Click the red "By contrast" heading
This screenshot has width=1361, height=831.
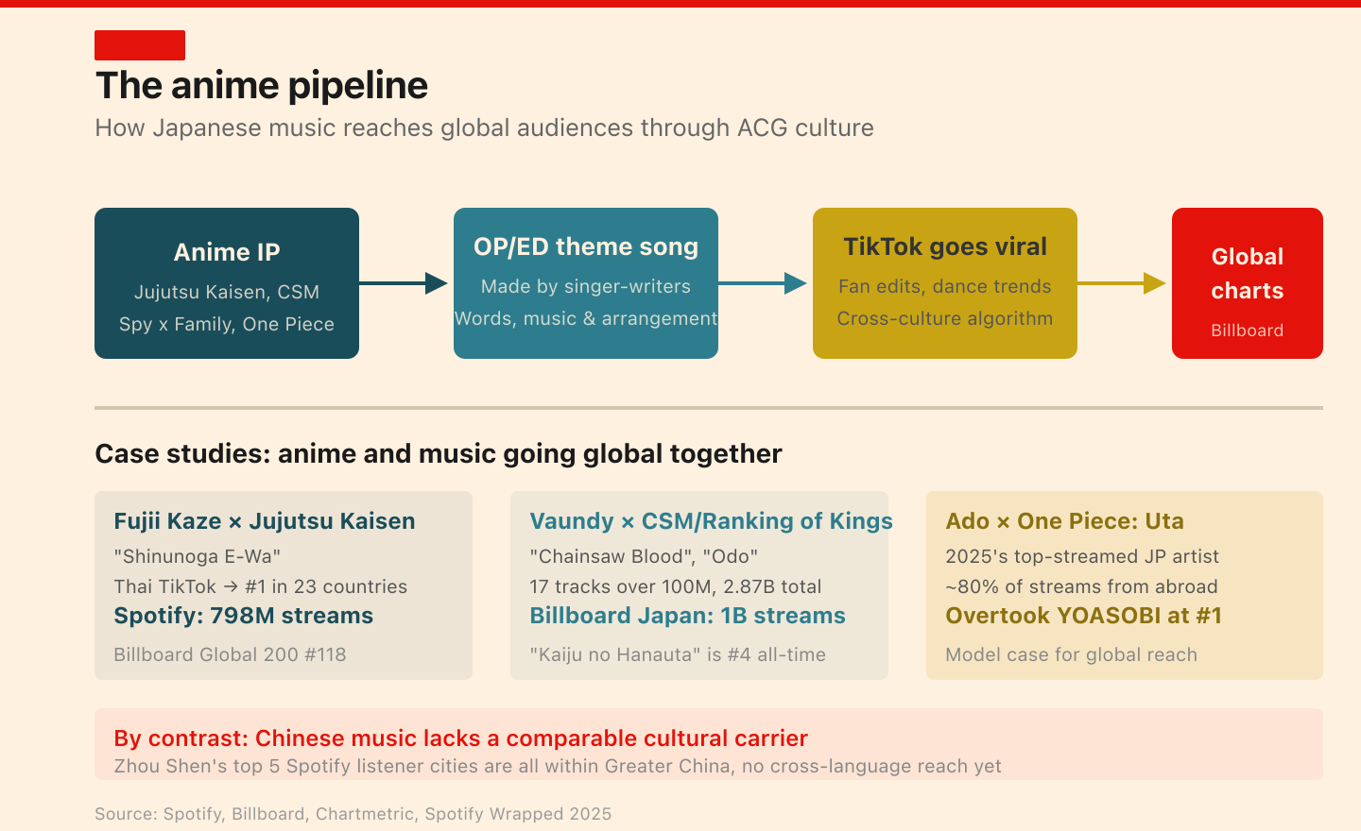(461, 738)
